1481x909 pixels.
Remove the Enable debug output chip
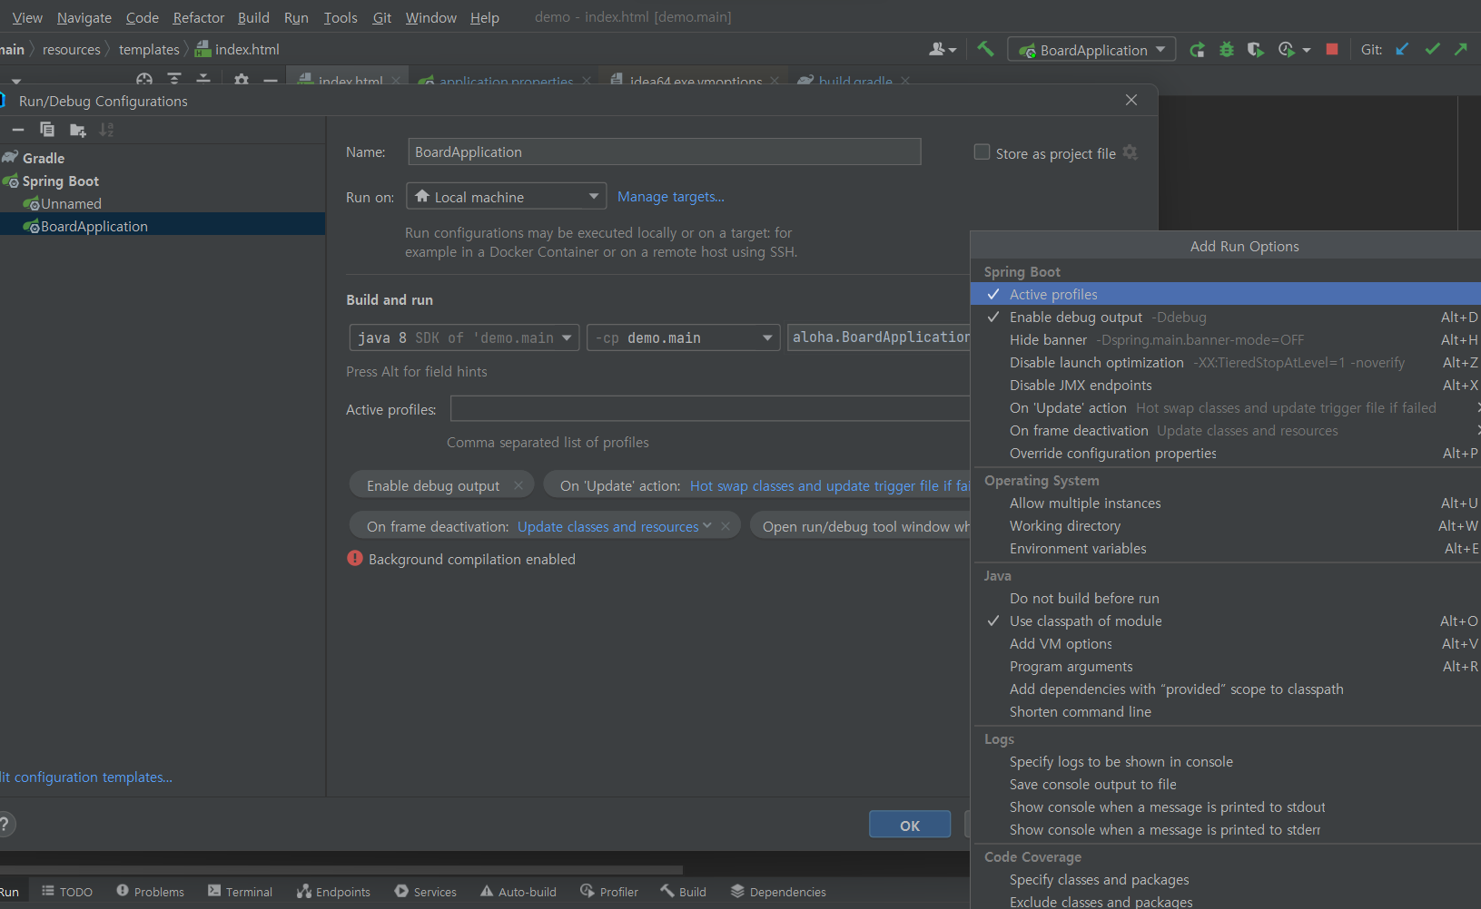point(518,485)
